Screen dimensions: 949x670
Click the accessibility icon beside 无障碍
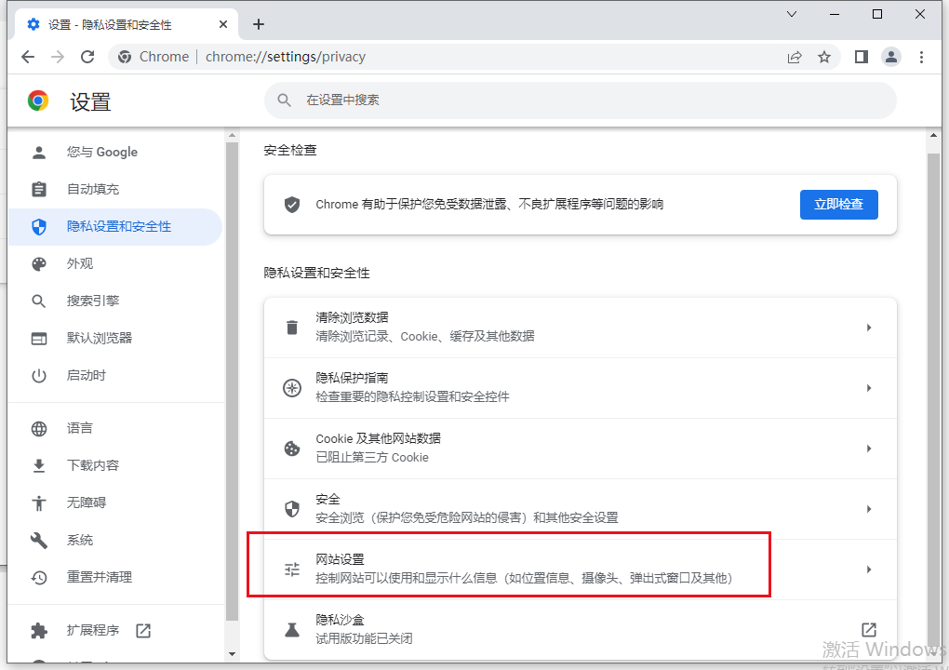tap(39, 502)
